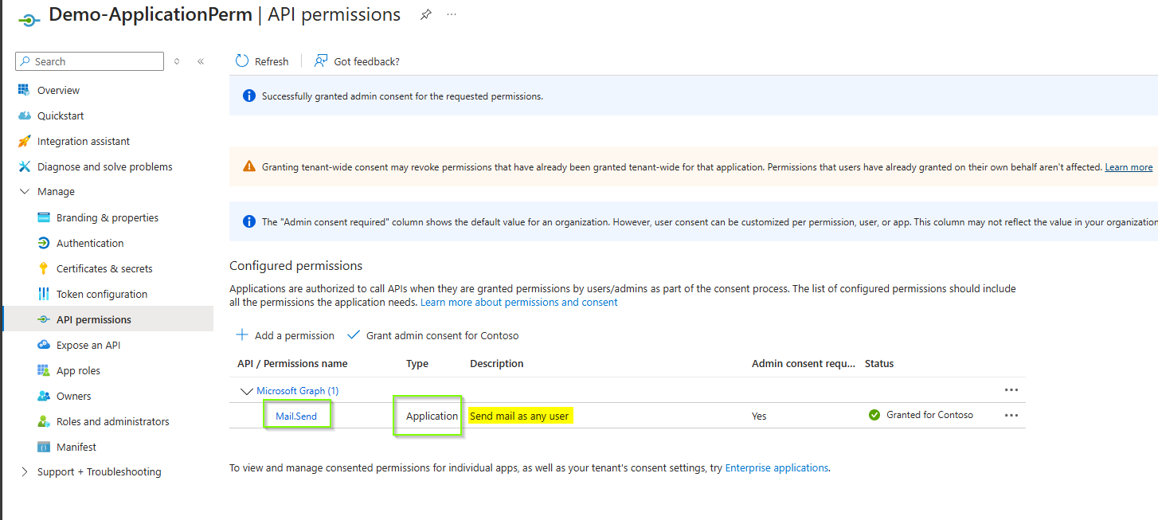Collapse the Manage section
The height and width of the screenshot is (520, 1158).
[24, 192]
